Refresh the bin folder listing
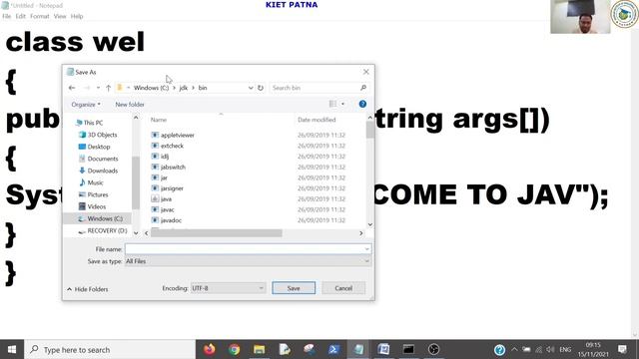The height and width of the screenshot is (359, 639). coord(261,88)
